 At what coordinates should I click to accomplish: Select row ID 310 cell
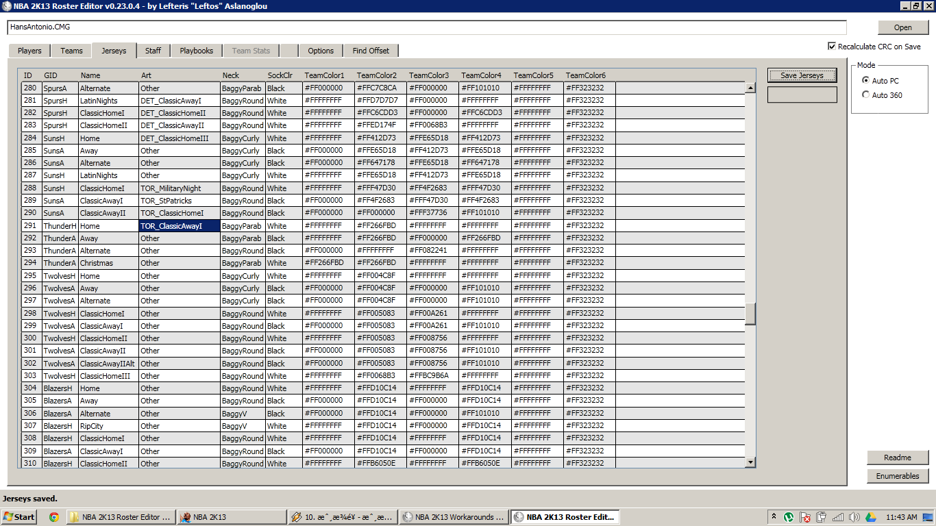[32, 464]
